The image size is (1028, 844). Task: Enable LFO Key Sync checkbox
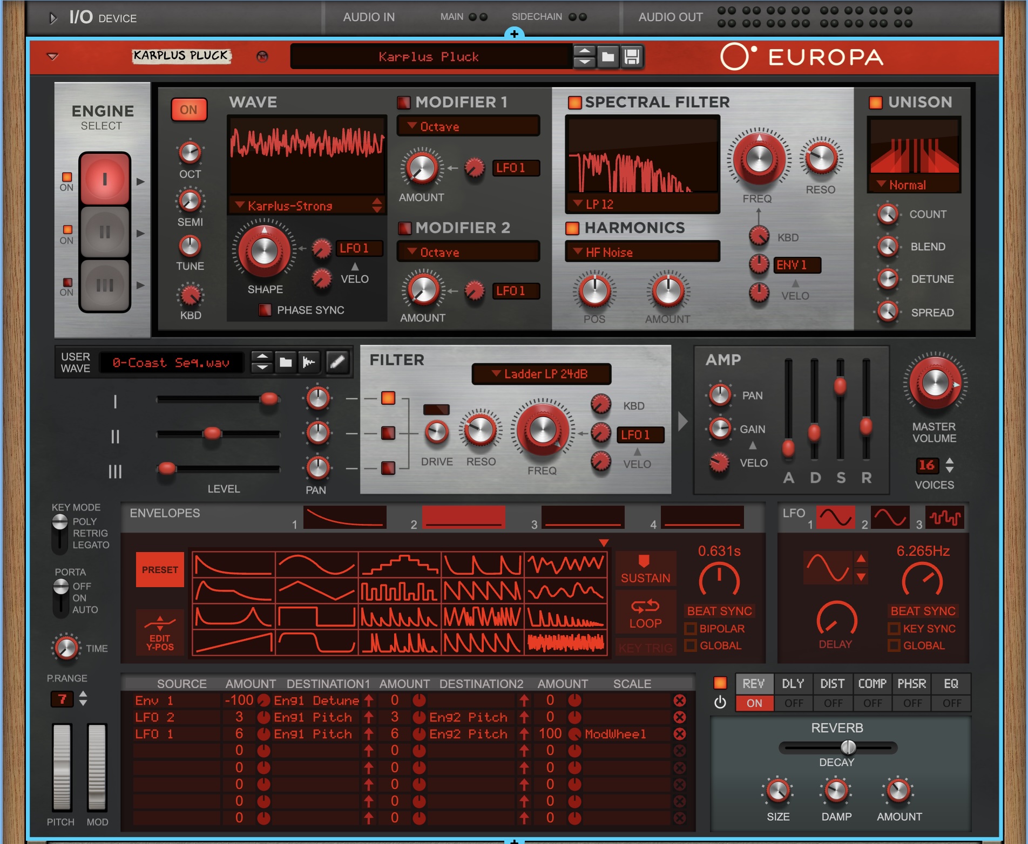click(894, 629)
